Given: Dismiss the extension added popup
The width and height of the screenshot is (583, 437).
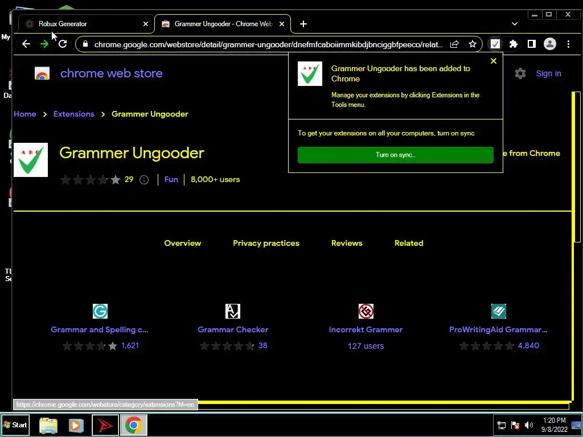Looking at the screenshot, I should click(x=494, y=61).
